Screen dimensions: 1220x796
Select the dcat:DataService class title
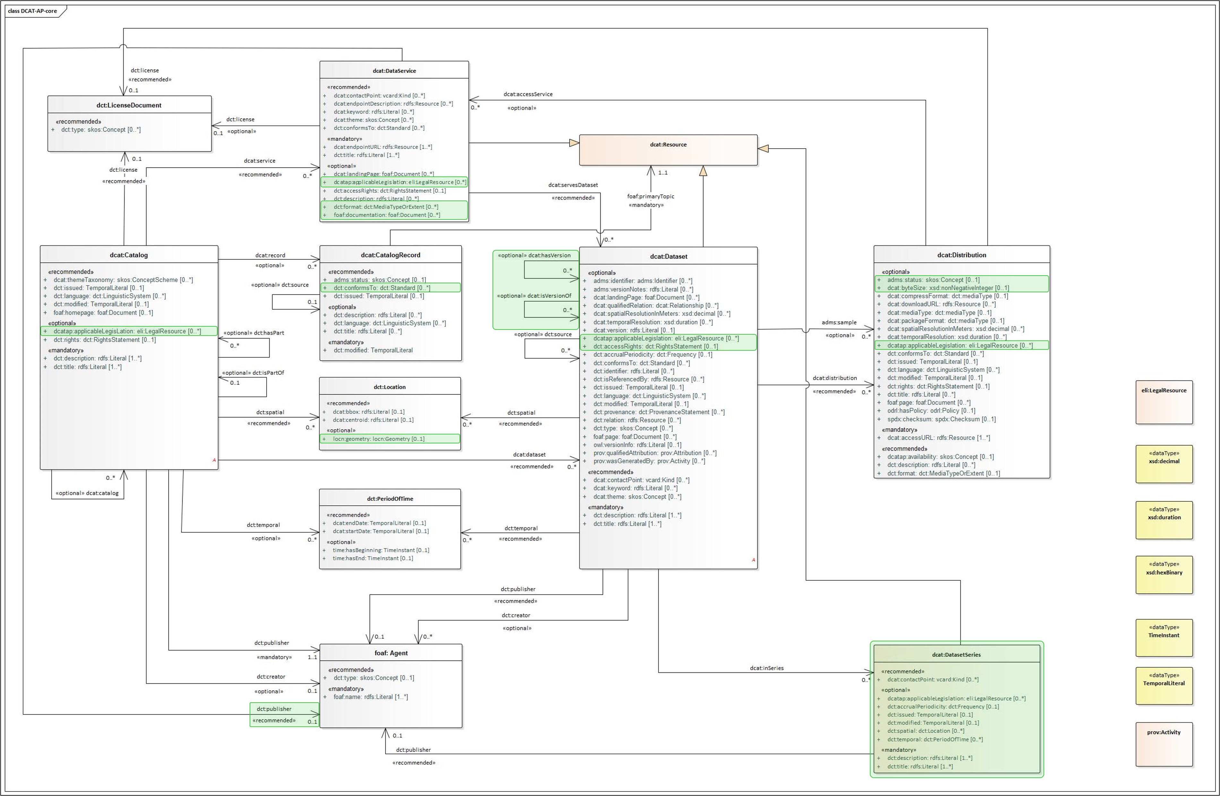[x=394, y=71]
